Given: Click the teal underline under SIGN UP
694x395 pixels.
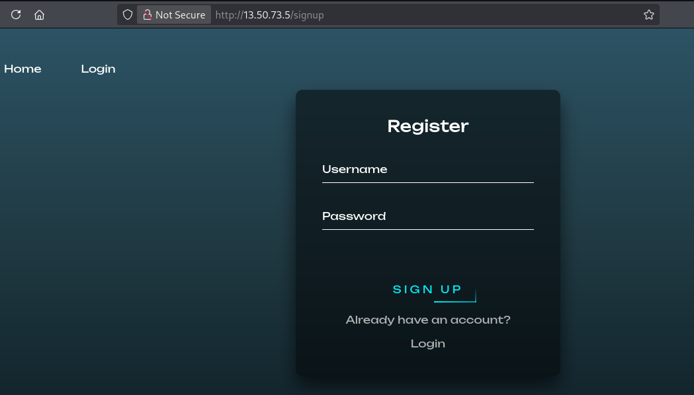Looking at the screenshot, I should [455, 302].
